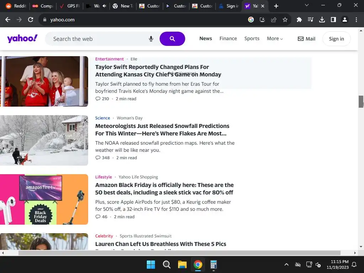
Task: Click the Celebrity category label
Action: pos(104,236)
